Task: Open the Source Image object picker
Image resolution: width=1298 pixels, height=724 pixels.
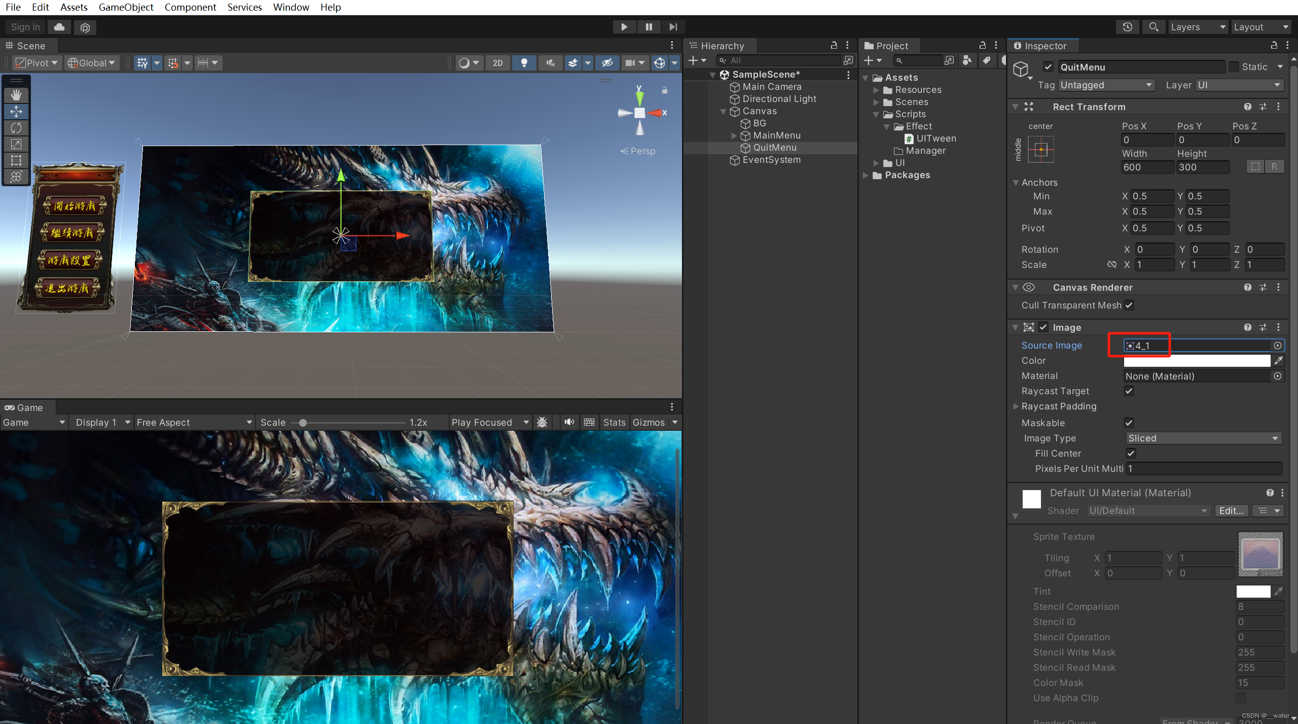Action: pyautogui.click(x=1278, y=346)
